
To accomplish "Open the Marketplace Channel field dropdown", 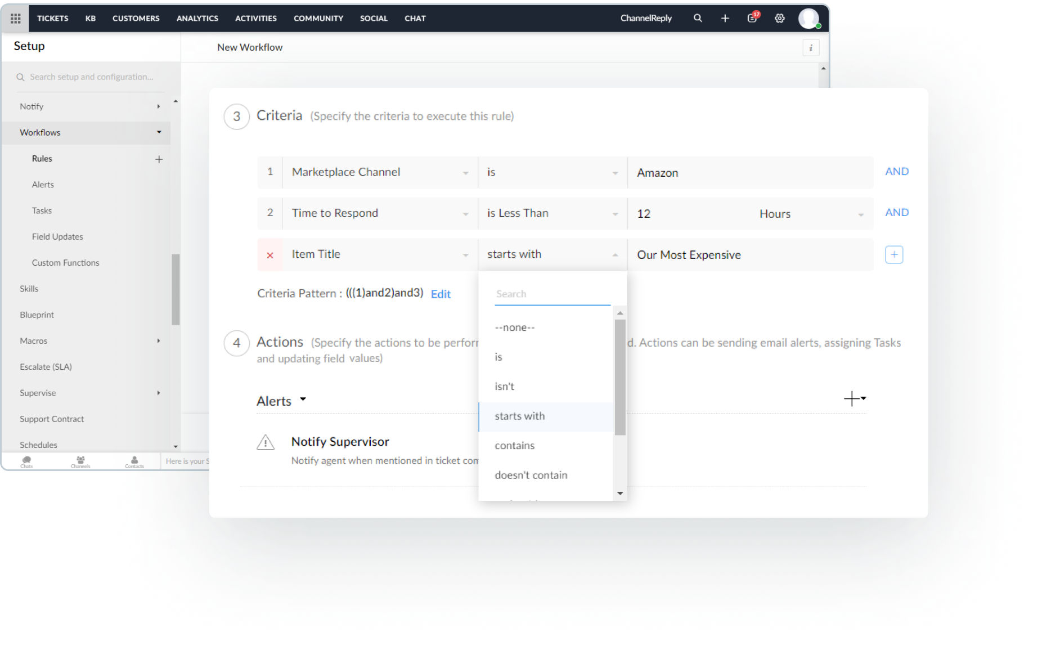I will click(x=380, y=172).
